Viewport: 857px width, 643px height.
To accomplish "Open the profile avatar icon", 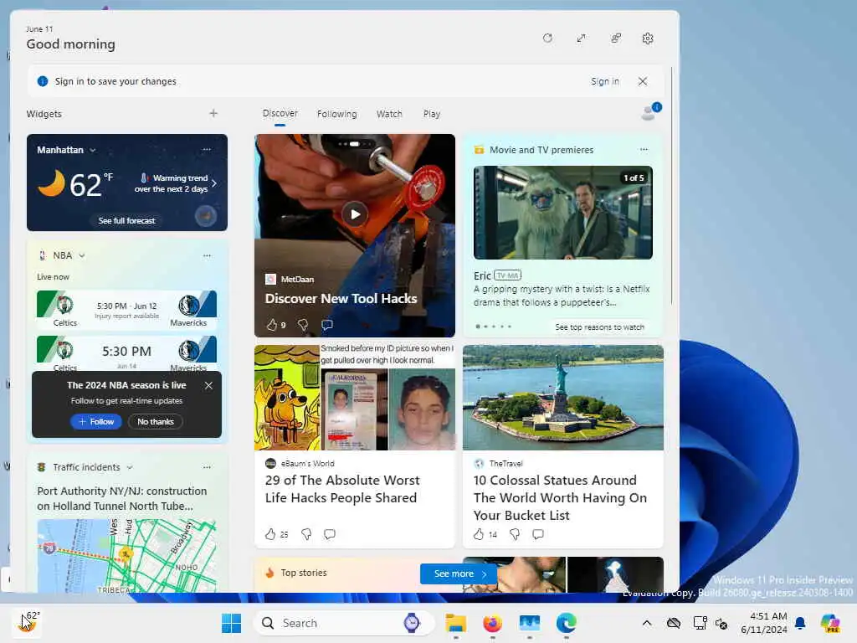I will 650,111.
